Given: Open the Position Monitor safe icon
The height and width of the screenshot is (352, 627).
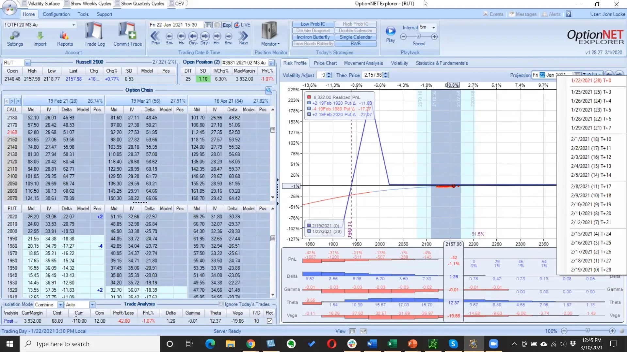Looking at the screenshot, I should tap(270, 31).
